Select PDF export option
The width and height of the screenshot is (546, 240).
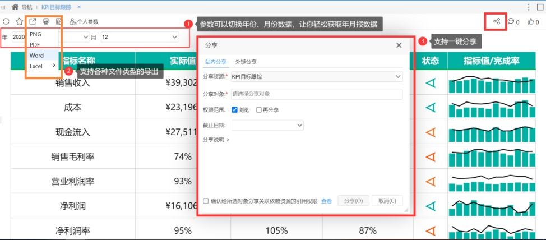point(35,45)
